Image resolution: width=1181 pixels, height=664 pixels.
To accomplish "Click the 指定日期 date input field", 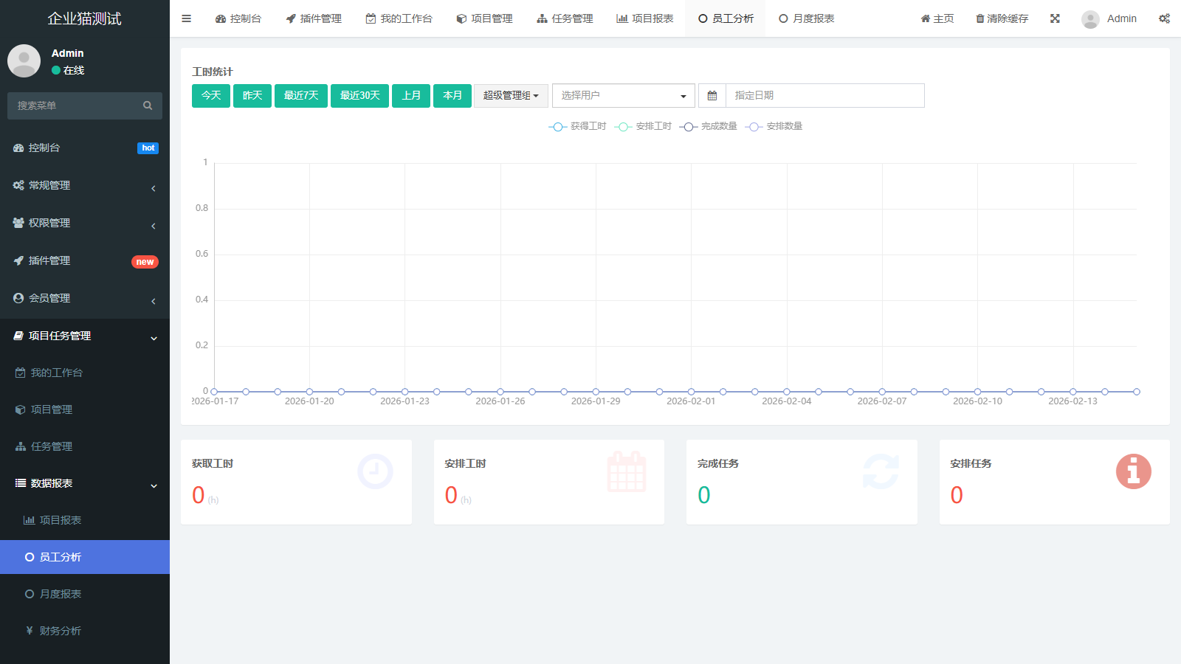I will point(824,96).
